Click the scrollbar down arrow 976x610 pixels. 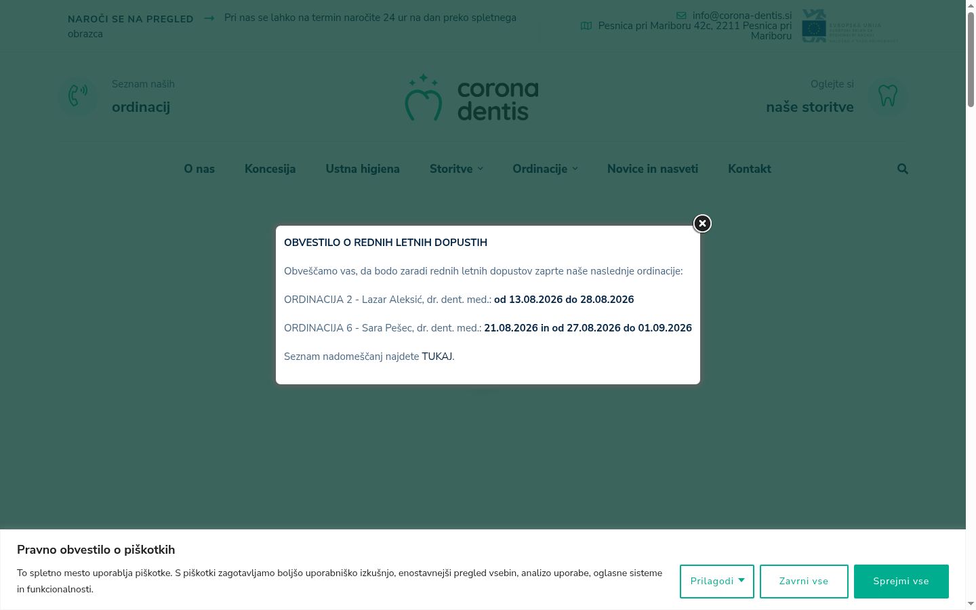click(x=971, y=604)
